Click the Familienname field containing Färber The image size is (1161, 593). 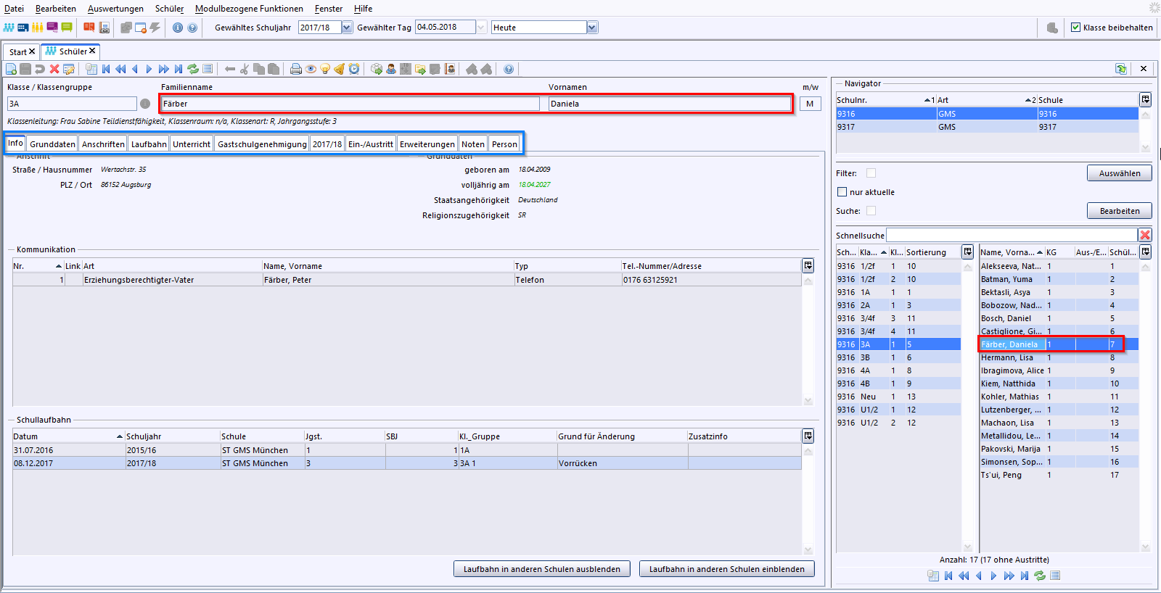tap(350, 104)
